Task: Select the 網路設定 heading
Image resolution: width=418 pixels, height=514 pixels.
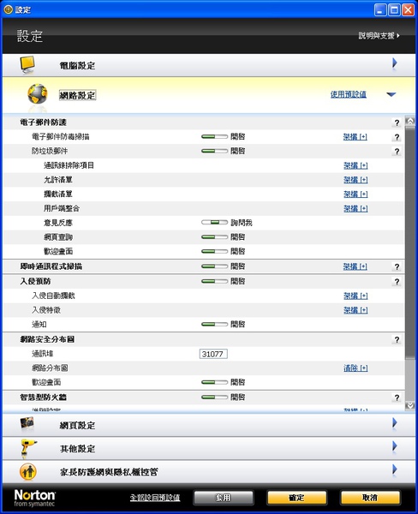Action: (x=77, y=95)
